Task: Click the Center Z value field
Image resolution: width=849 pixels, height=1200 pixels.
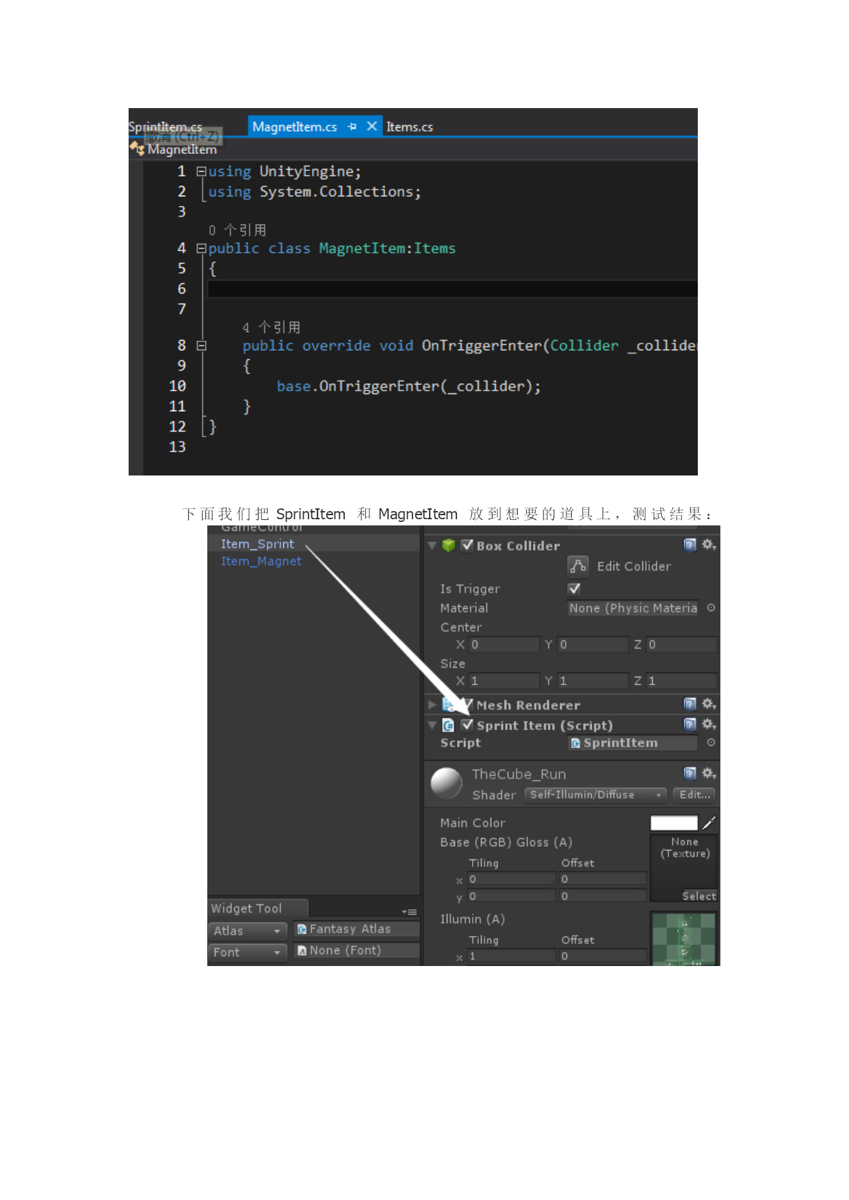Action: coord(682,644)
